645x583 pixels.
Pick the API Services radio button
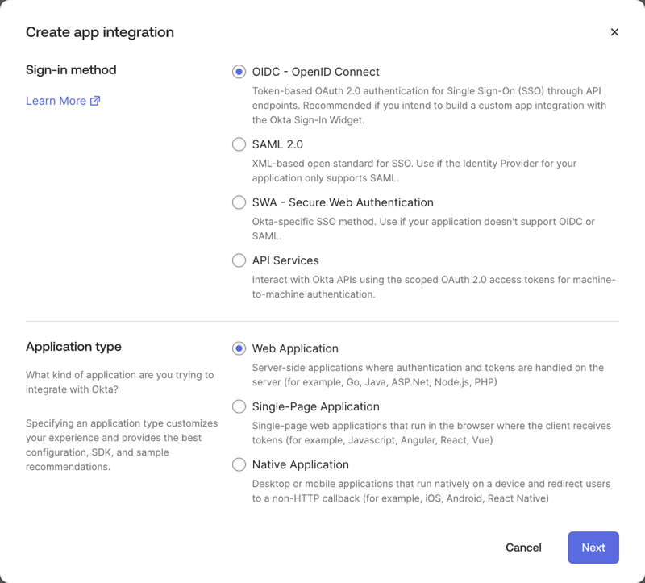pyautogui.click(x=239, y=260)
